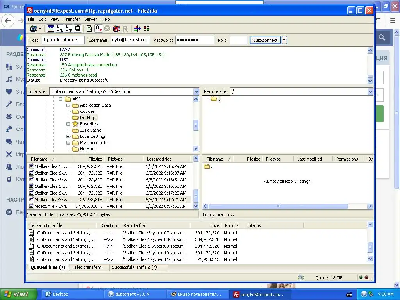Open the Site Manager dropdown arrow
400x300 pixels.
[40, 29]
